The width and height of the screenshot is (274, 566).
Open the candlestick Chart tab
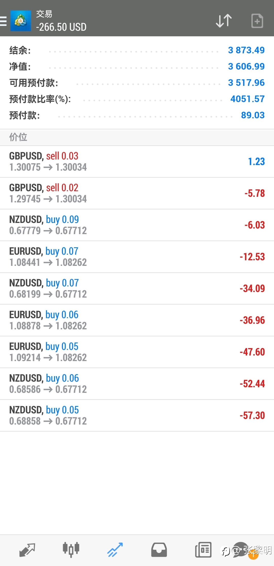coord(71,550)
